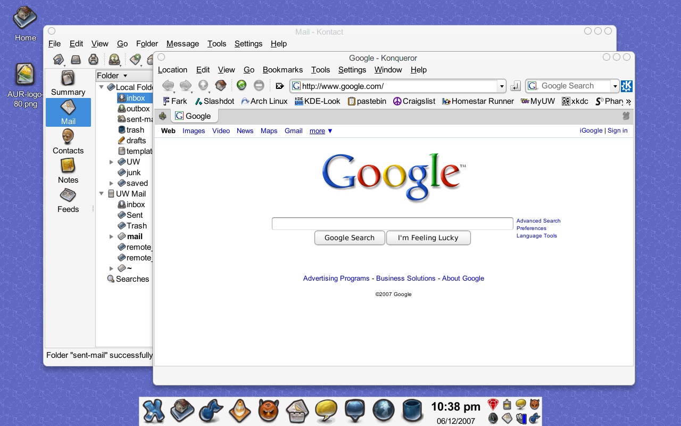The width and height of the screenshot is (681, 426).
Task: Click the blue X icon in the dock
Action: coord(153,411)
